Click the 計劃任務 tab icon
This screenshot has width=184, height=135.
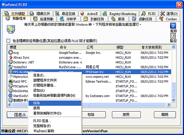click(86, 19)
